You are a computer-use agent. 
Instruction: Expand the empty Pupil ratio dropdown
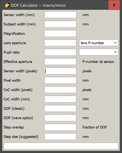[x=99, y=52]
